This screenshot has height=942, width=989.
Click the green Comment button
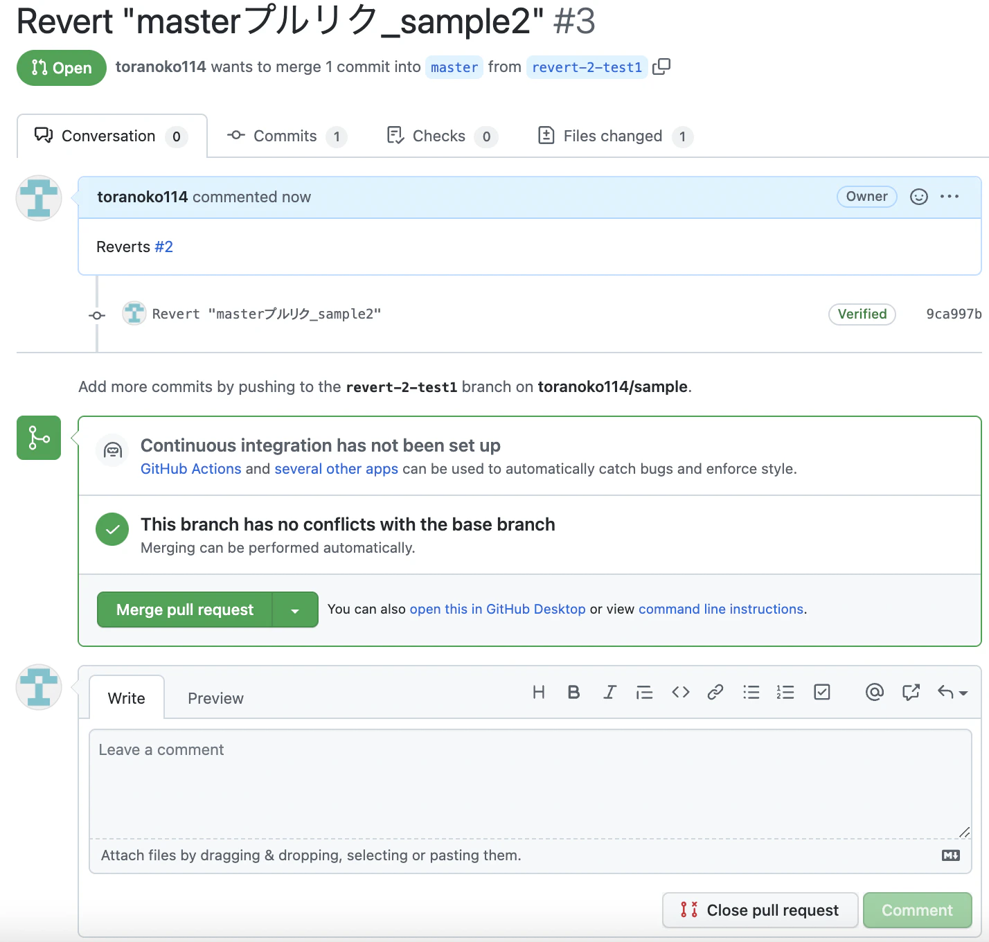click(917, 910)
